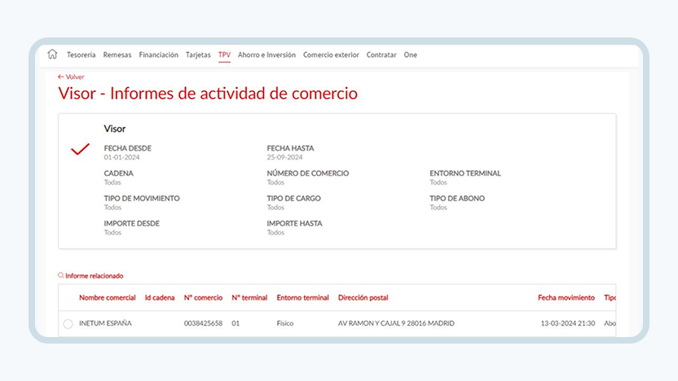This screenshot has height=381, width=678.
Task: Open the Contratar menu
Action: (381, 55)
